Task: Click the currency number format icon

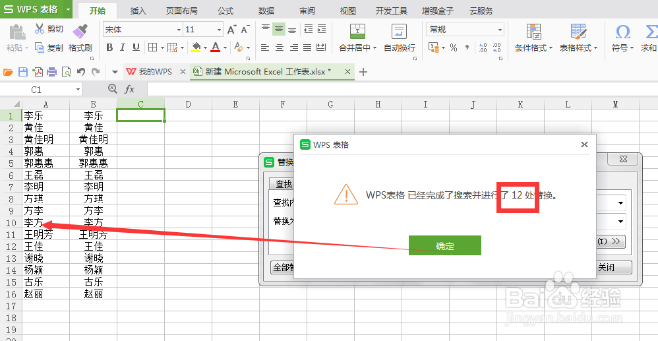Action: (x=433, y=47)
